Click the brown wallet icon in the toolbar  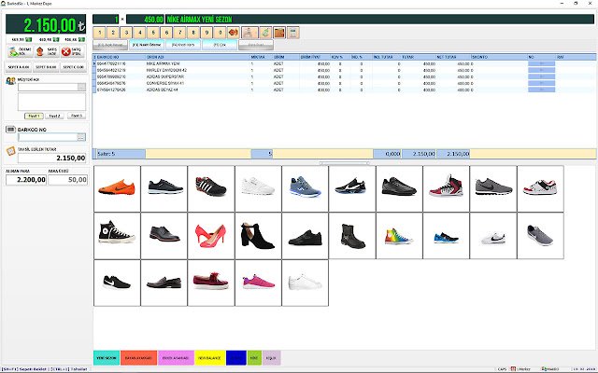click(279, 33)
